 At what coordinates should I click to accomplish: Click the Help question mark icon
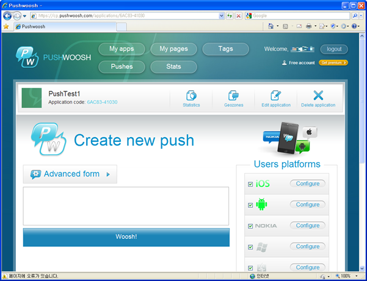point(354,26)
